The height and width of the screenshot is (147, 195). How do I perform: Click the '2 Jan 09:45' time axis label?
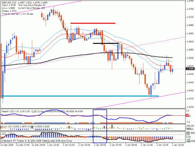click(131, 145)
